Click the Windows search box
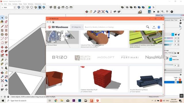Screen dimensions: 184x103 point(26,100)
